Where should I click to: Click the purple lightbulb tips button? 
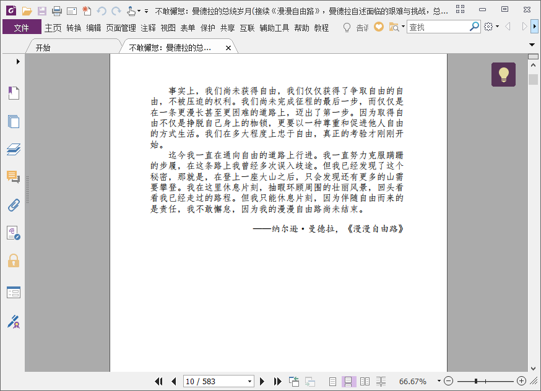click(x=503, y=74)
